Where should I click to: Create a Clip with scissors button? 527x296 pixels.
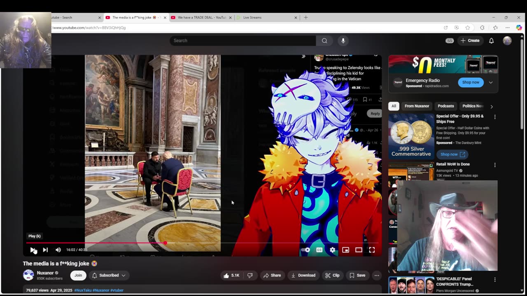click(332, 275)
